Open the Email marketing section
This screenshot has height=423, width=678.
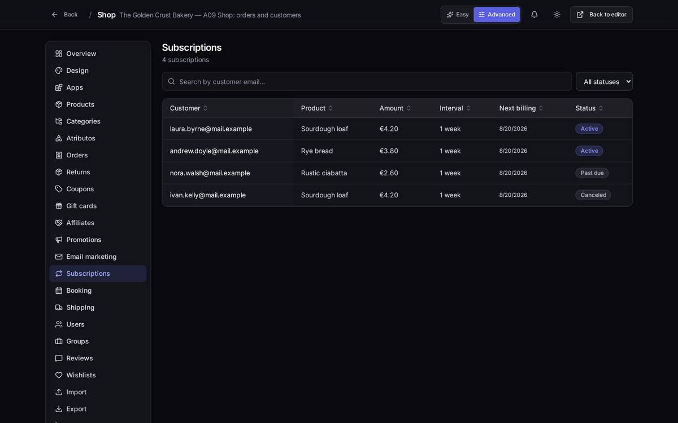pyautogui.click(x=98, y=257)
